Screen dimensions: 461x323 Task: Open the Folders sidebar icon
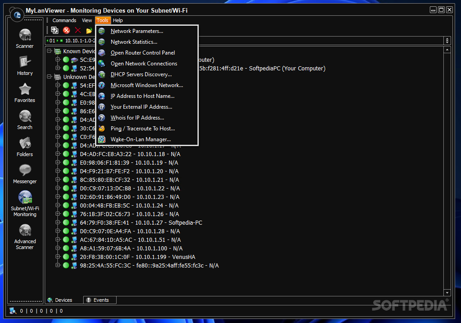(25, 143)
